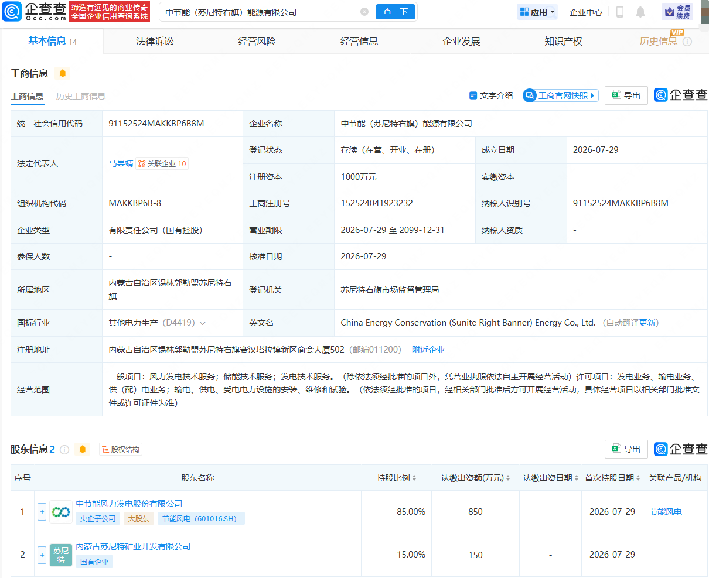This screenshot has height=578, width=709.
Task: Click registration number 152524041923232
Action: coord(377,203)
